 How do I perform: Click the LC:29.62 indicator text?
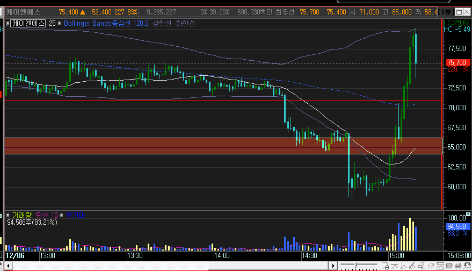(456, 23)
